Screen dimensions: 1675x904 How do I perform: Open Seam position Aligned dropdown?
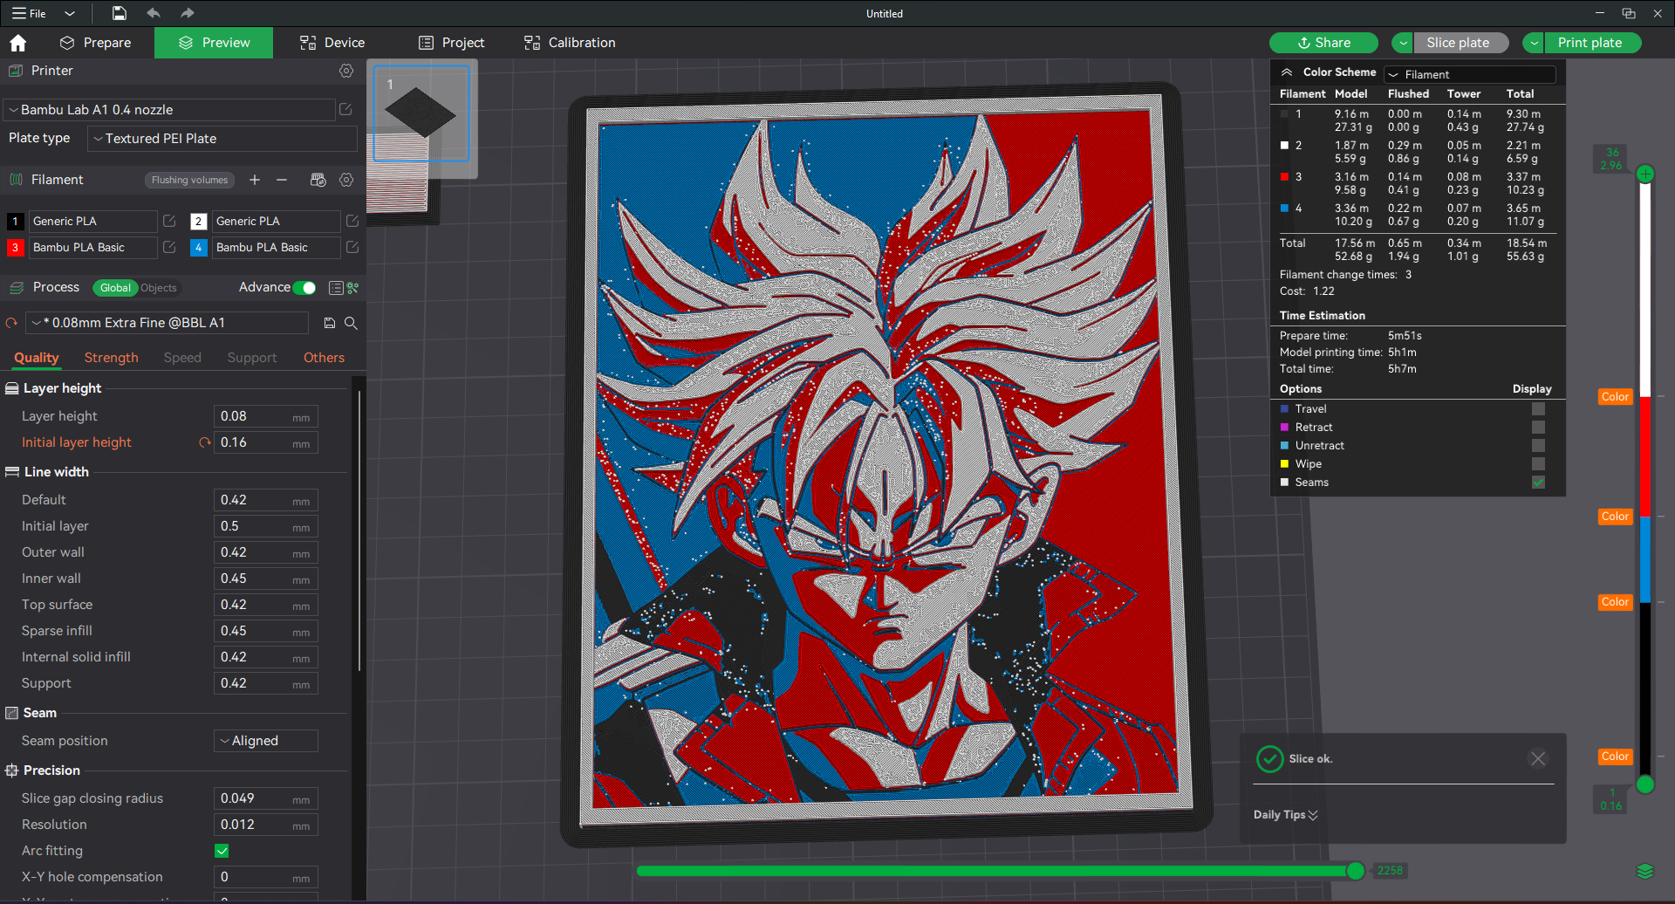point(266,741)
